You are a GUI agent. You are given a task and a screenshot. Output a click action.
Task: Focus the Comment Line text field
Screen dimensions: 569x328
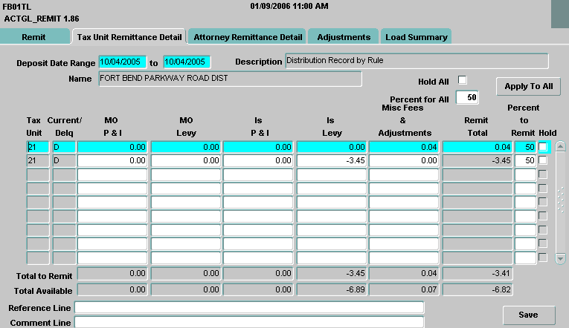pos(248,322)
